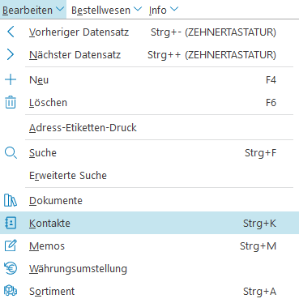The image size is (299, 303).
Task: Open Währungsumstellung from the menu
Action: (78, 269)
